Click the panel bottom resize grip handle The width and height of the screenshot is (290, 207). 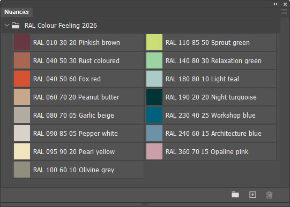(145, 204)
